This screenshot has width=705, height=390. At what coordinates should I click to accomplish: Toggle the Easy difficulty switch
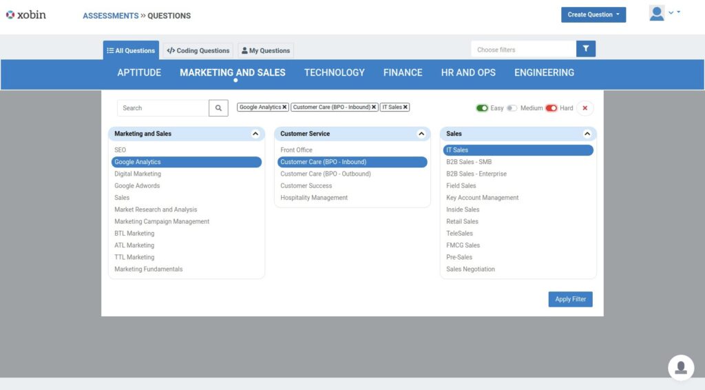tap(482, 108)
